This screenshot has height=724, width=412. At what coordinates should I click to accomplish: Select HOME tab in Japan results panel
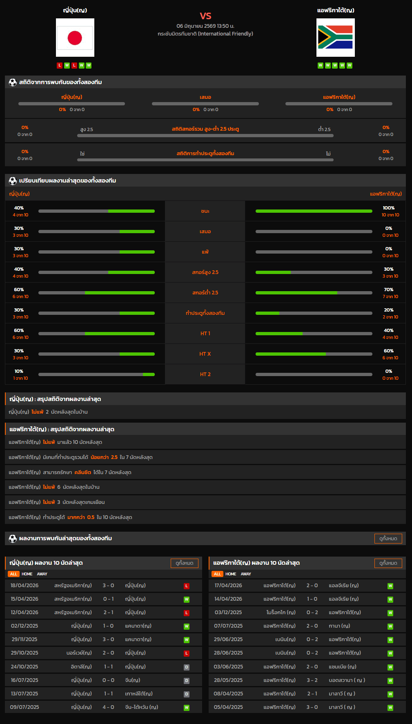27,574
